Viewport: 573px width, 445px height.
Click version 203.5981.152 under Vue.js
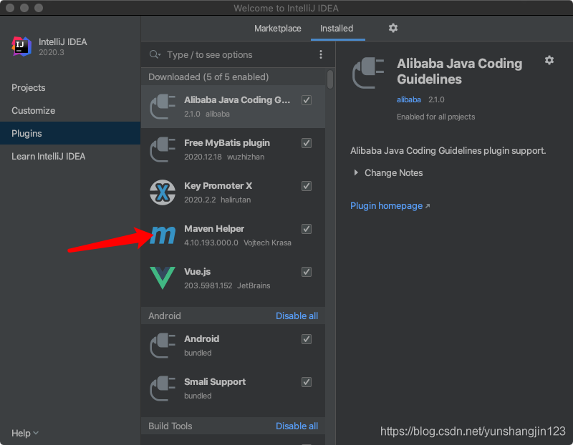click(208, 285)
